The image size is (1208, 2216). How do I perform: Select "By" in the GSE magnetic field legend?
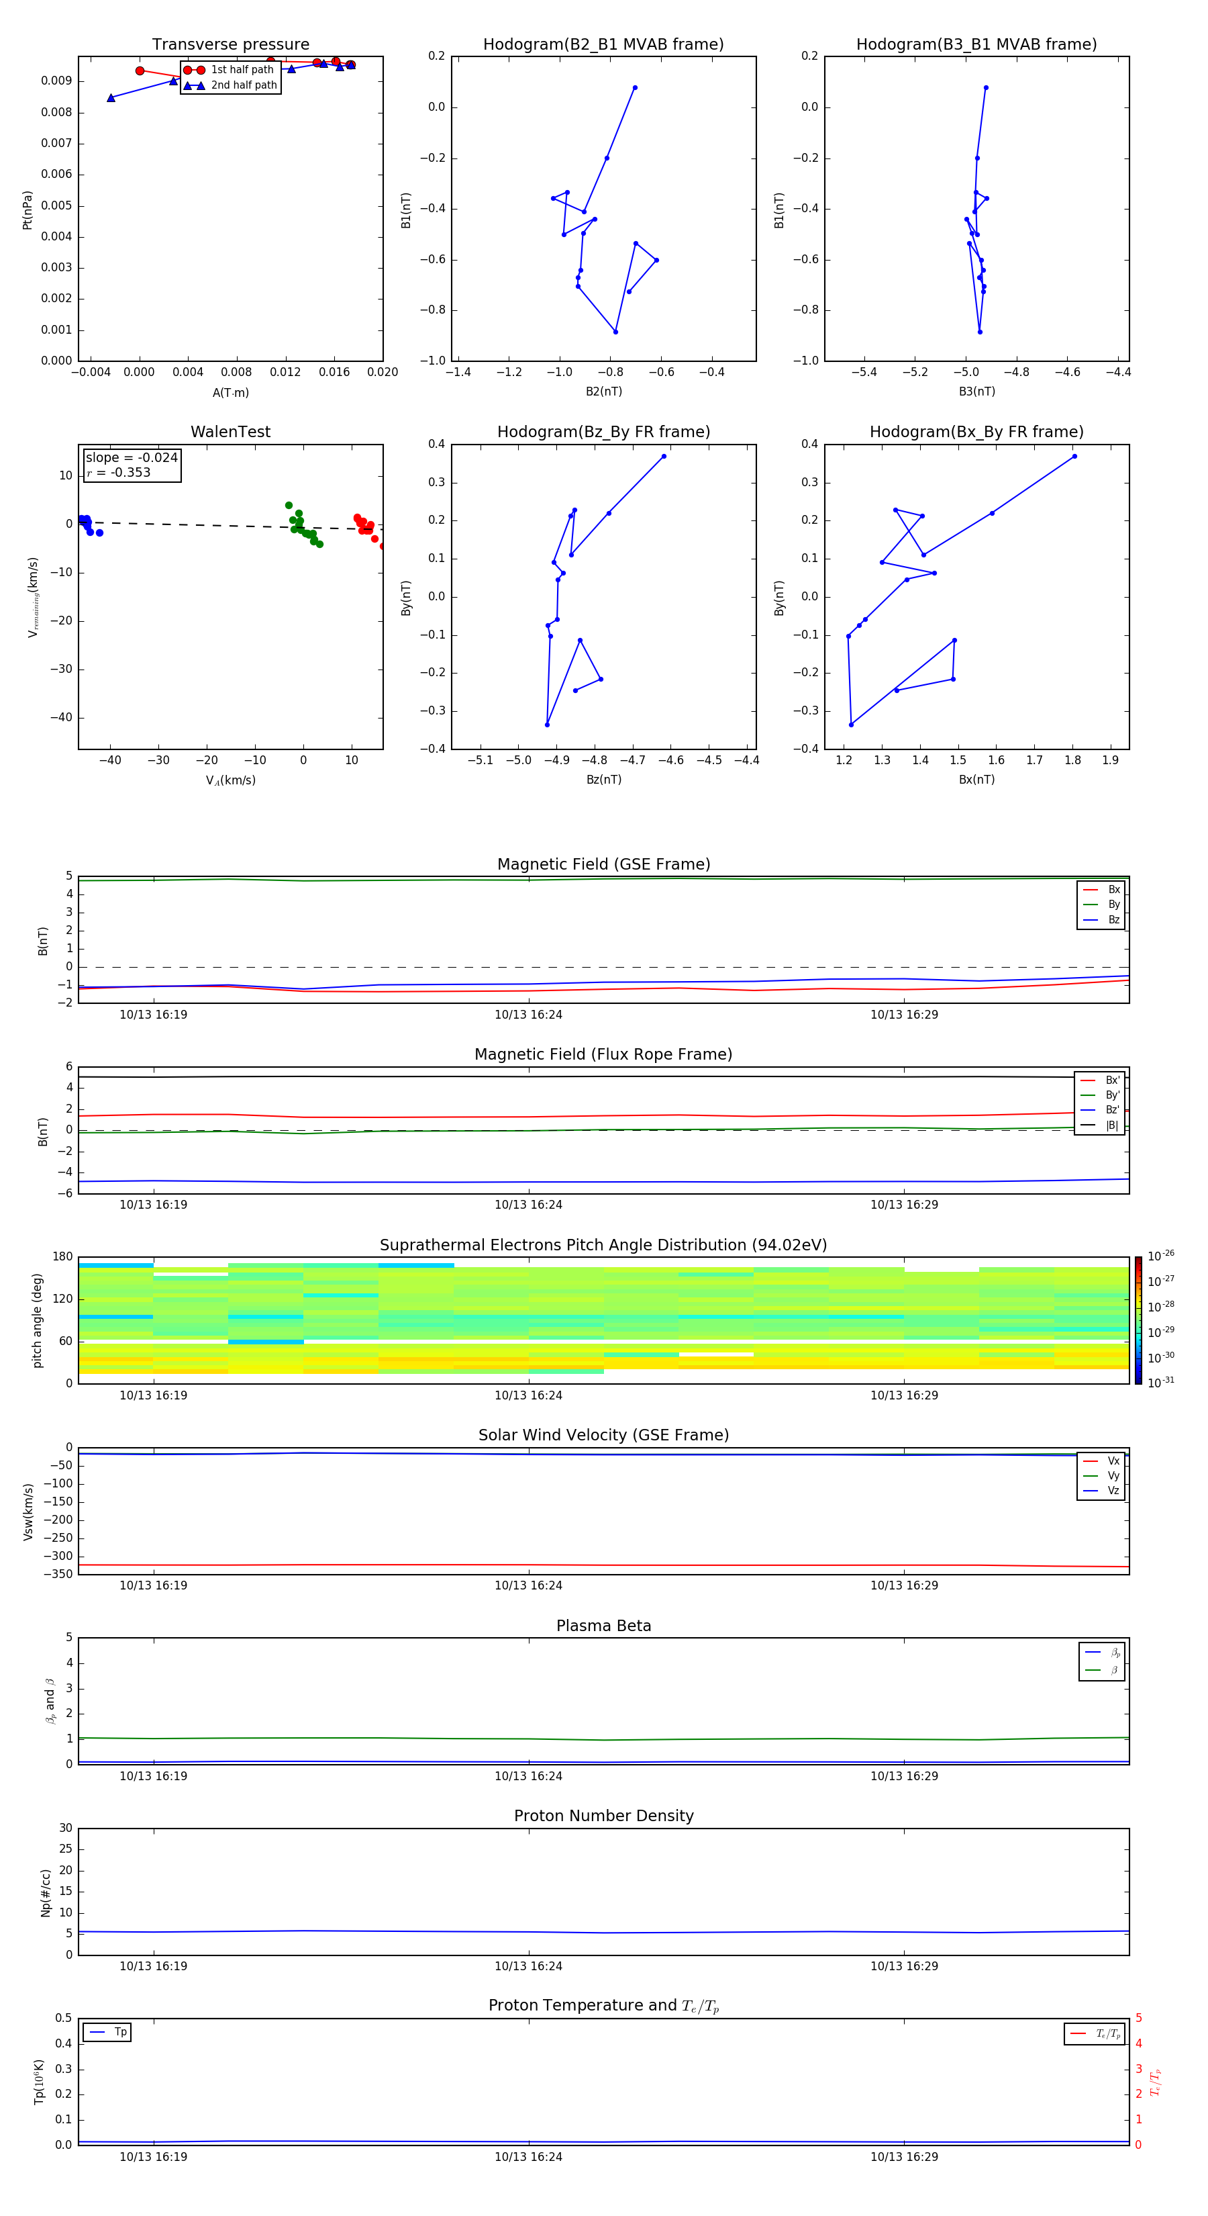1102,904
